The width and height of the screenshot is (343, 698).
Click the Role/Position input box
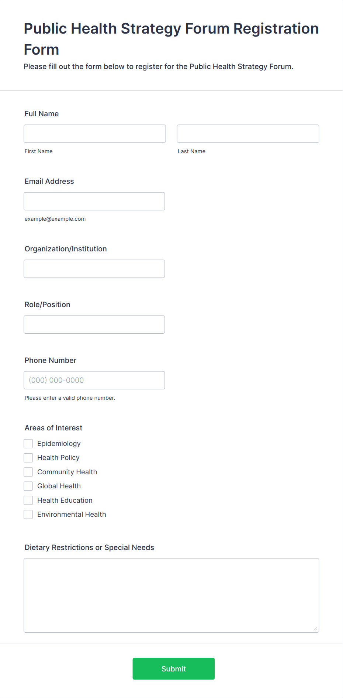pos(94,324)
